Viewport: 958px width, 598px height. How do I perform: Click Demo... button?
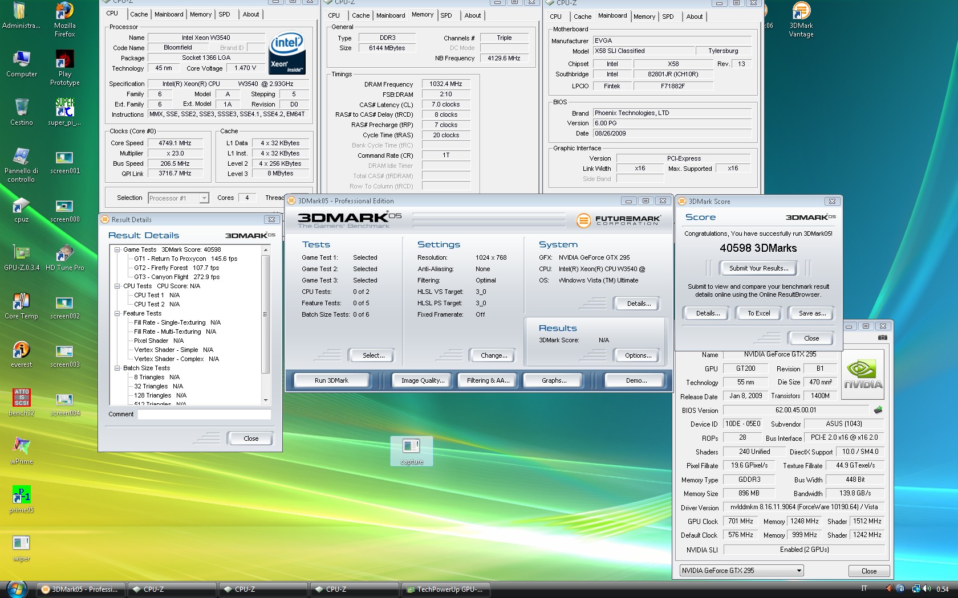tap(636, 380)
